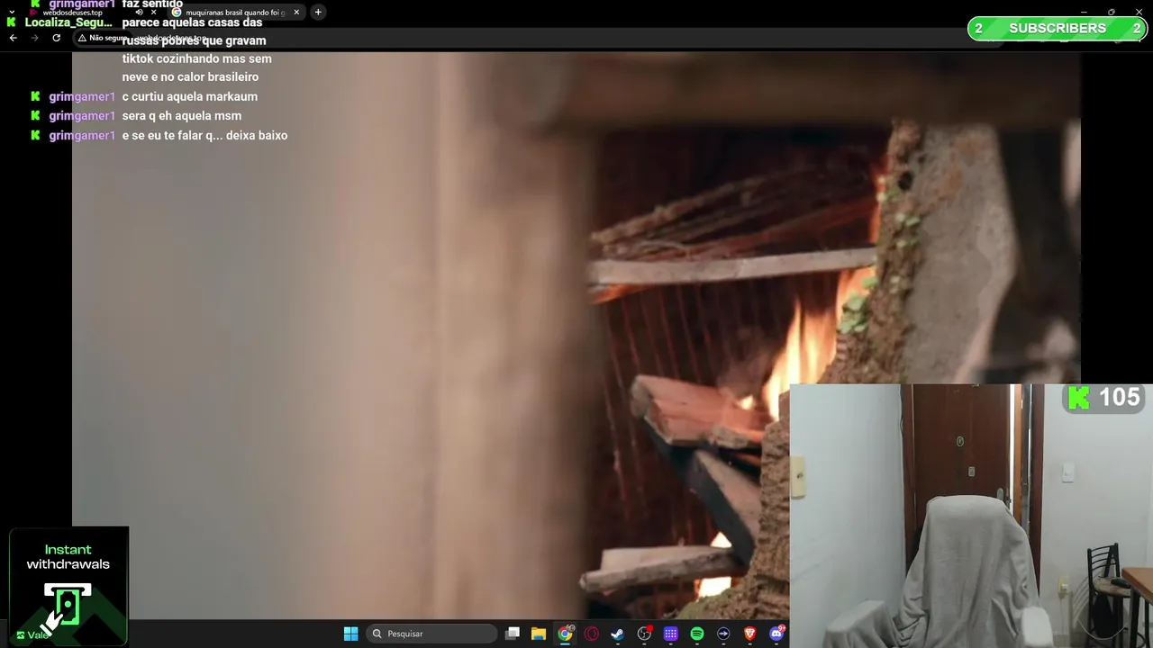Click the Localiza_Segu... username in chat
The height and width of the screenshot is (648, 1153).
pos(68,22)
